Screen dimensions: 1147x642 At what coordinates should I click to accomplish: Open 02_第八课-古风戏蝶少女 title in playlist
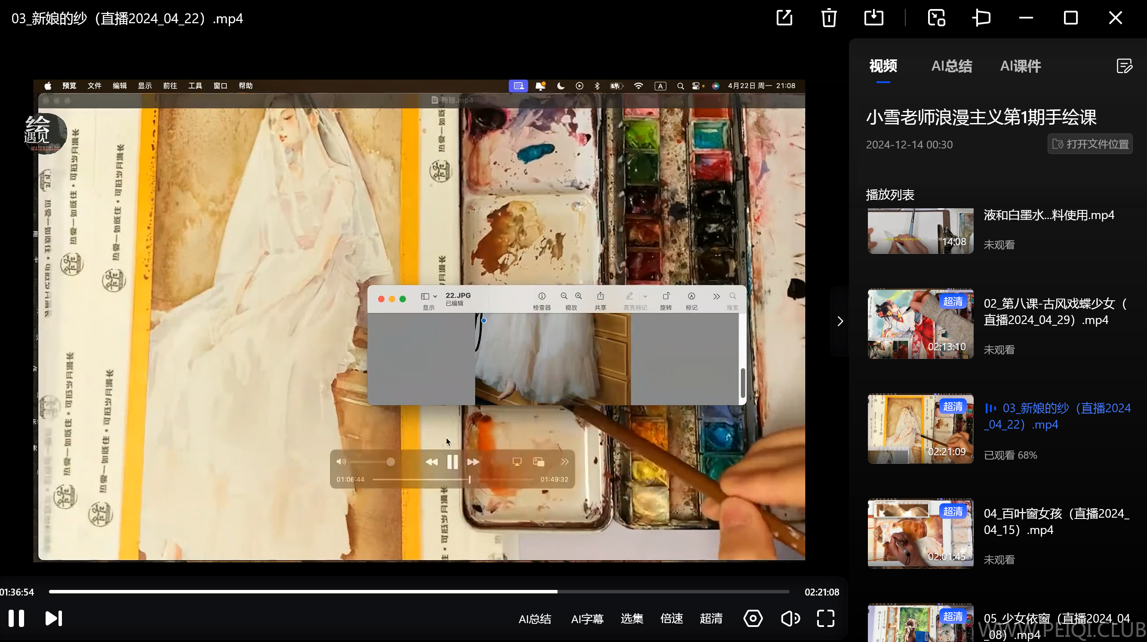point(1055,312)
